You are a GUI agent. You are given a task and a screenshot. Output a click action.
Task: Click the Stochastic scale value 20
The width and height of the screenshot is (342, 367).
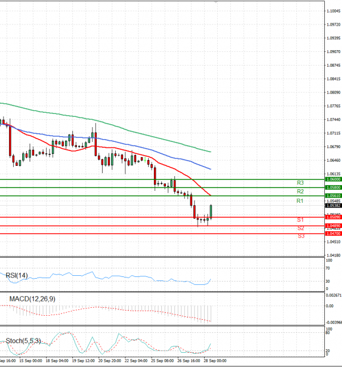click(x=328, y=350)
